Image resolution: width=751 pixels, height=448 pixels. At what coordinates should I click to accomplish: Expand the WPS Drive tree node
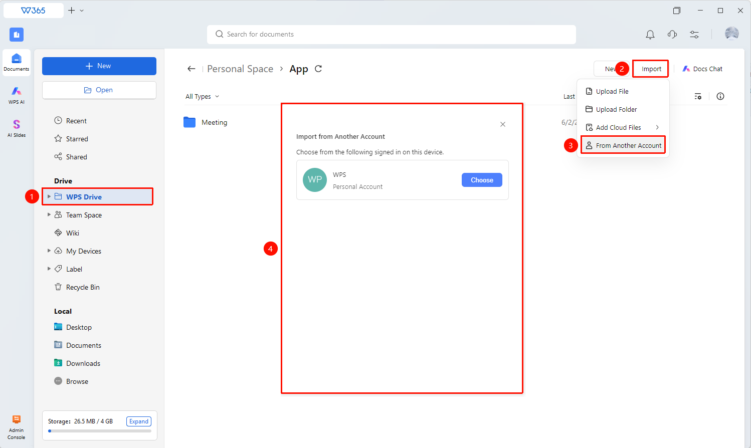point(49,196)
